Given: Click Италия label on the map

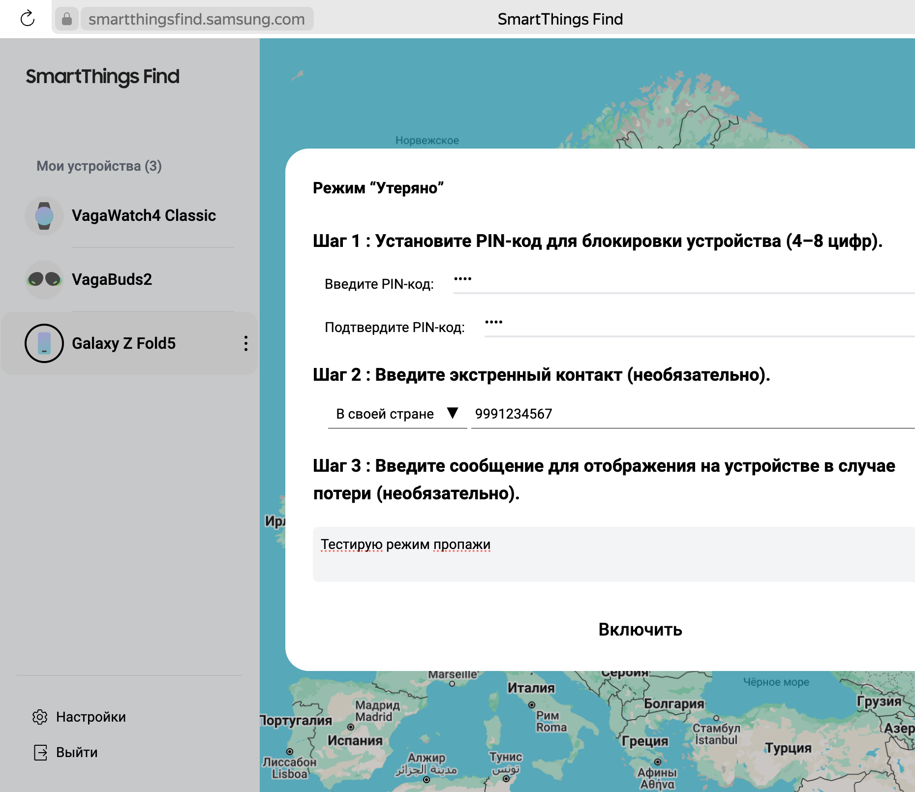Looking at the screenshot, I should click(x=531, y=688).
